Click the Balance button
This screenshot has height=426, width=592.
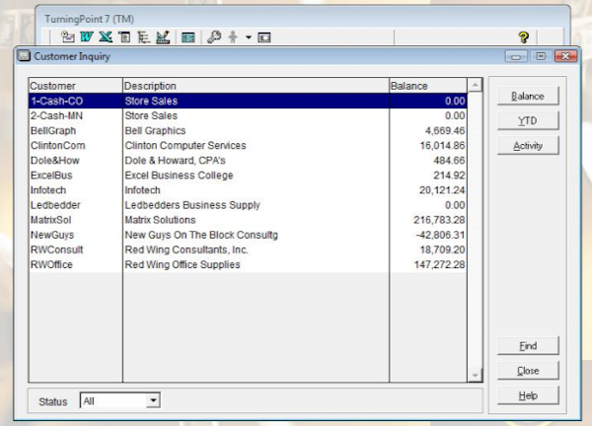pos(528,97)
